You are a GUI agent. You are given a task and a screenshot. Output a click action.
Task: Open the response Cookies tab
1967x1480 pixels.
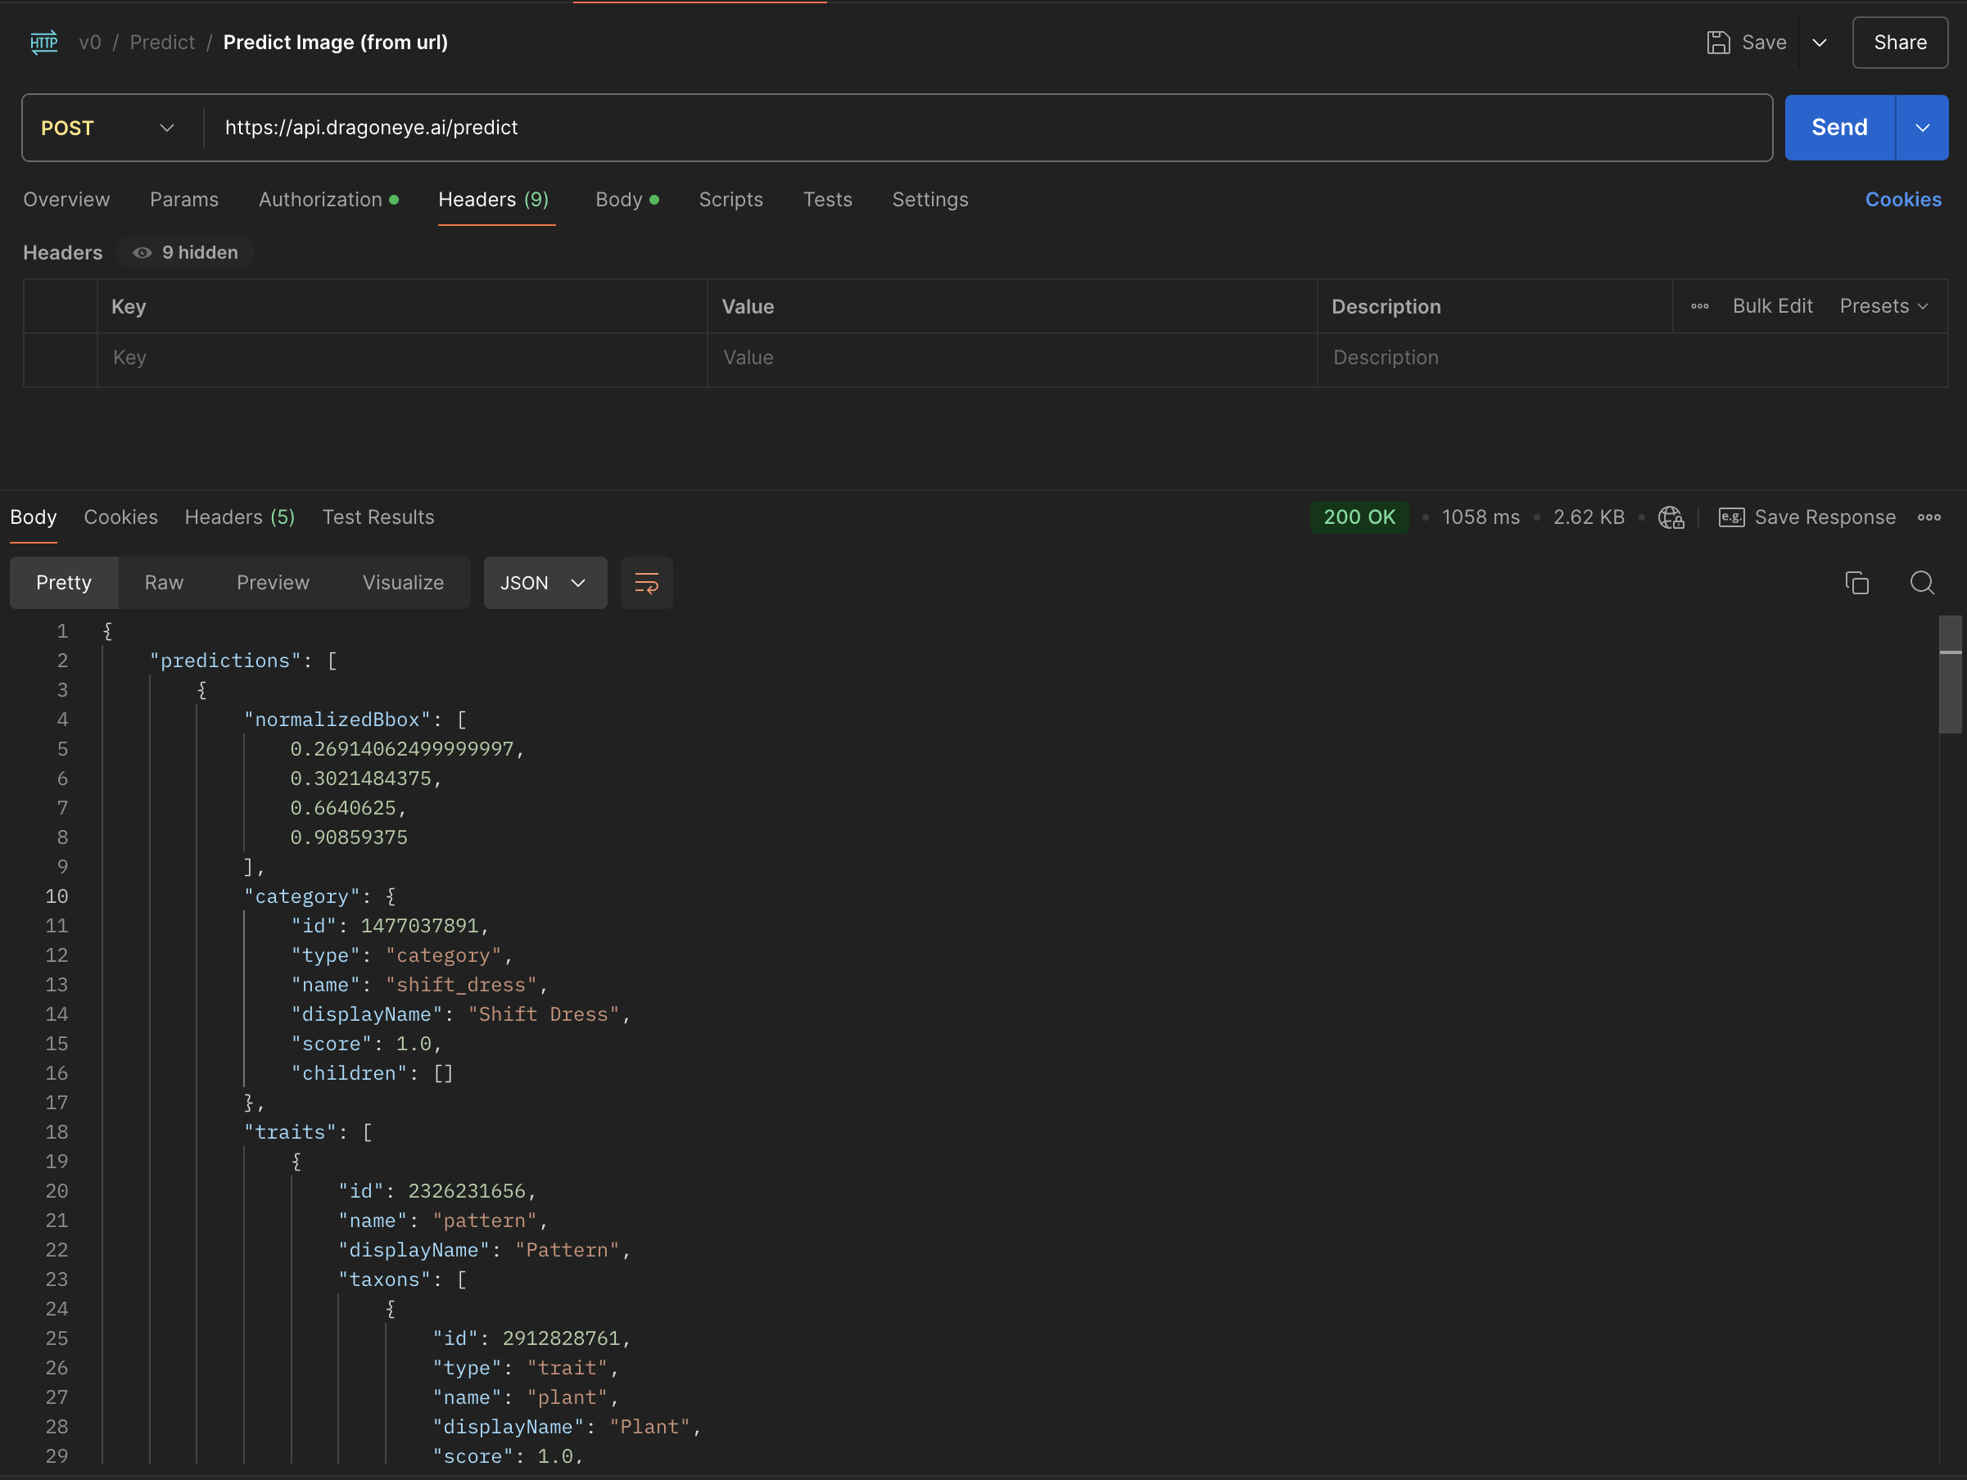121,517
